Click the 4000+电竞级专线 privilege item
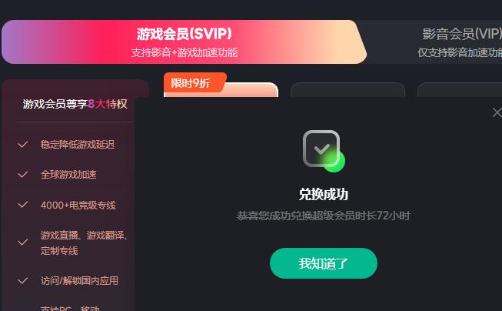Image resolution: width=502 pixels, height=311 pixels. tap(78, 205)
